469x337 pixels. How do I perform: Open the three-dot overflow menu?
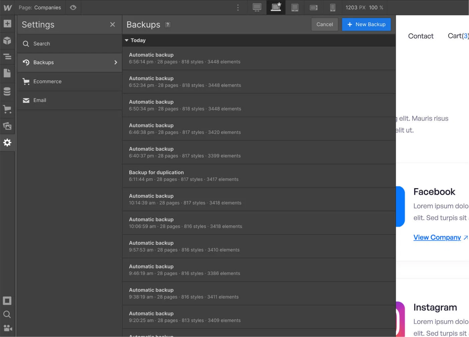(238, 7)
